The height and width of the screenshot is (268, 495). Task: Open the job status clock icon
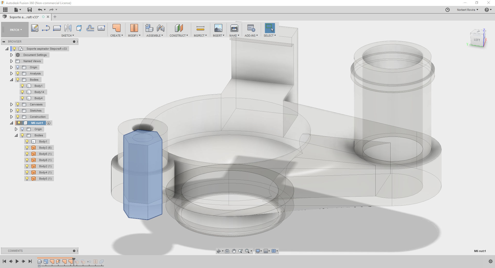pos(448,10)
